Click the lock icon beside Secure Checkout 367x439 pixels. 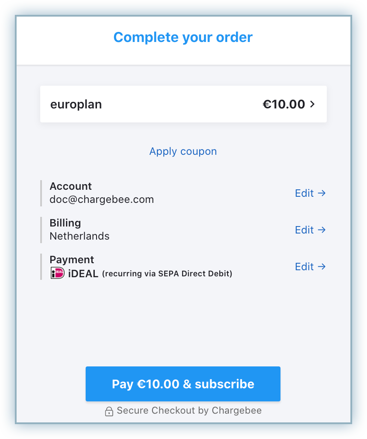109,411
